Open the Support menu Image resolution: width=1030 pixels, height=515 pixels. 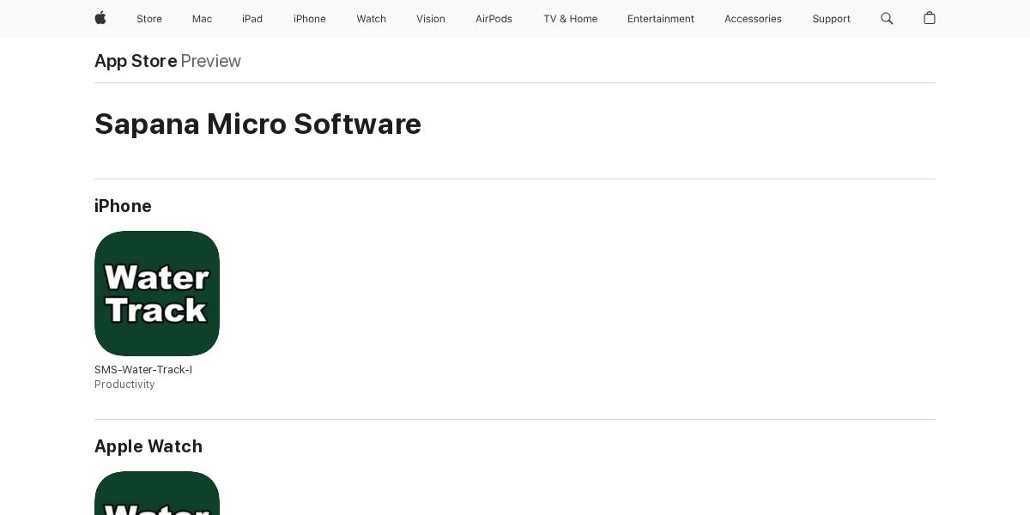(x=831, y=19)
